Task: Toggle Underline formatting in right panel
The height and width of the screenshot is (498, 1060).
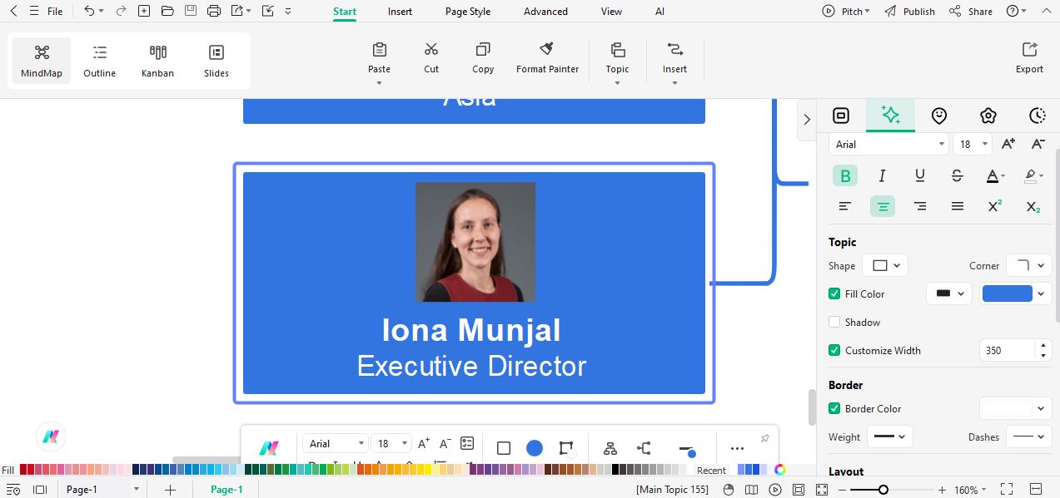Action: point(919,175)
